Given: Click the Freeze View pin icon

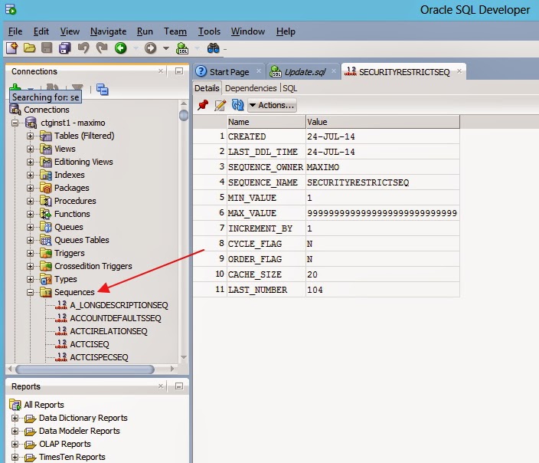Looking at the screenshot, I should 203,105.
